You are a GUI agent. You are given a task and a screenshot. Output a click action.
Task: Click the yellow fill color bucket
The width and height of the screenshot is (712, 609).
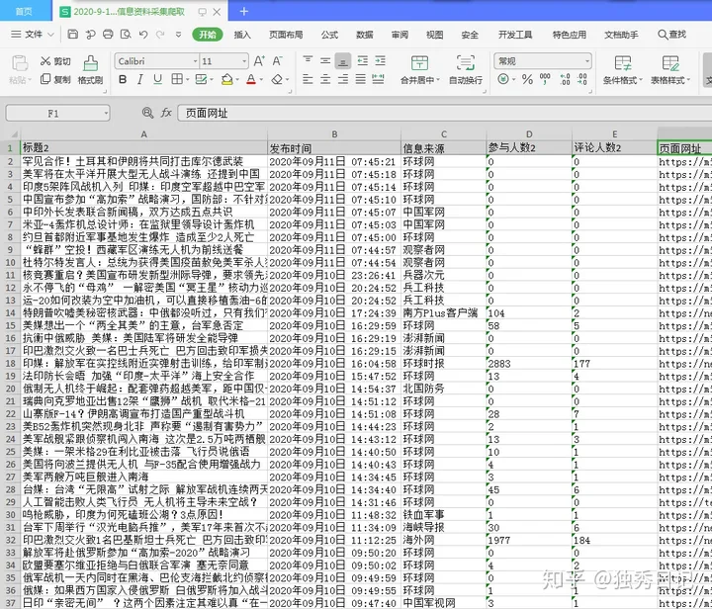coord(226,79)
